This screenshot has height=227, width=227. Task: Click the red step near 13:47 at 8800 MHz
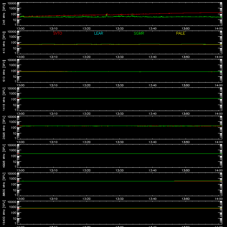click(x=175, y=181)
